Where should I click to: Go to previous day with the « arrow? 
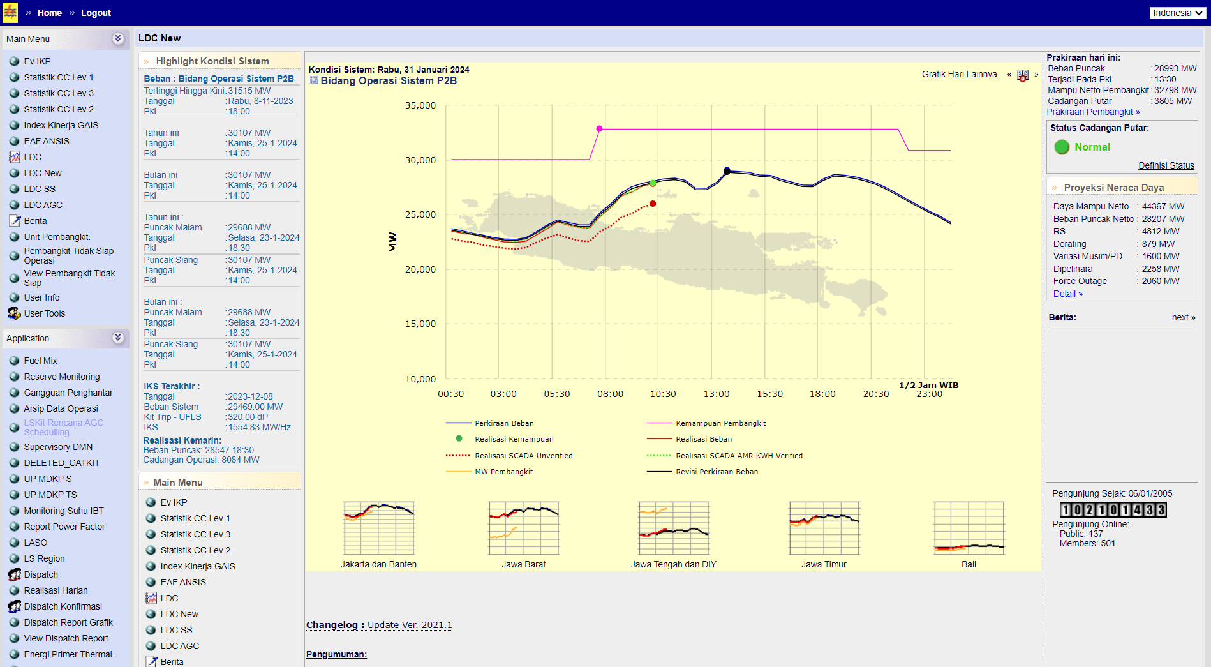[x=1009, y=75]
